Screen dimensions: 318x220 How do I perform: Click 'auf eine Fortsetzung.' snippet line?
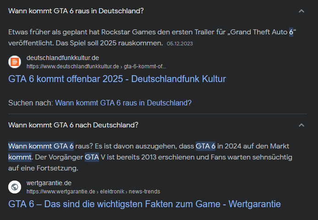pos(43,168)
